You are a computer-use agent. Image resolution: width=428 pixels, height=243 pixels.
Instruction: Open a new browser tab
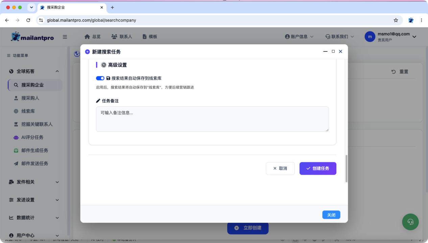click(113, 7)
